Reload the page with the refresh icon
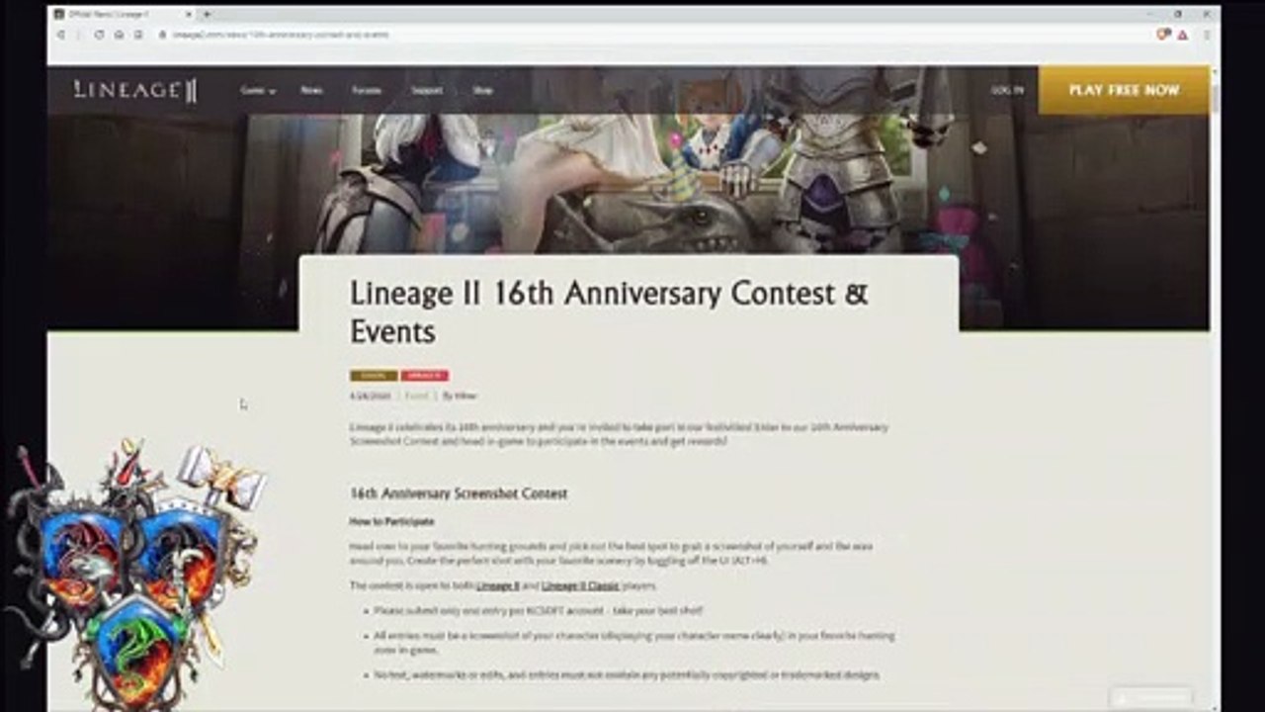This screenshot has height=712, width=1265. [x=99, y=34]
